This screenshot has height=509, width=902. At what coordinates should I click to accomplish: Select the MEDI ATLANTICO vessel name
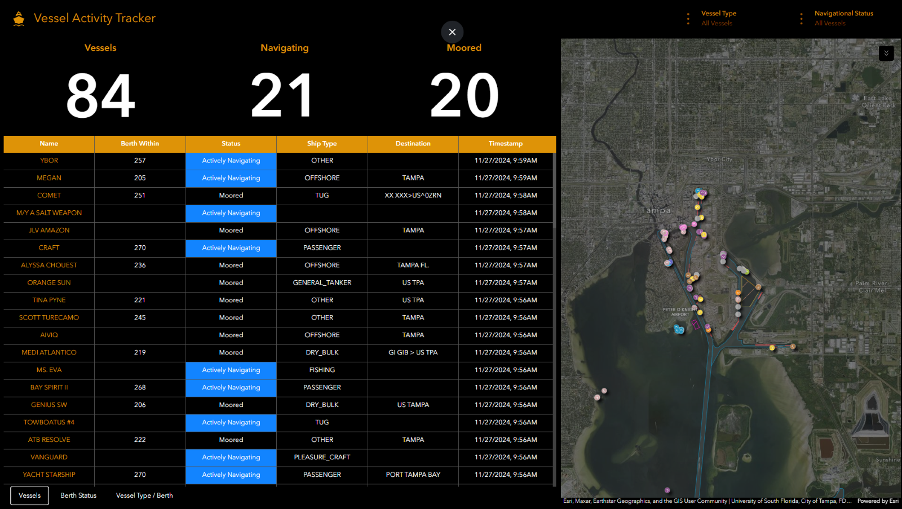tap(49, 352)
